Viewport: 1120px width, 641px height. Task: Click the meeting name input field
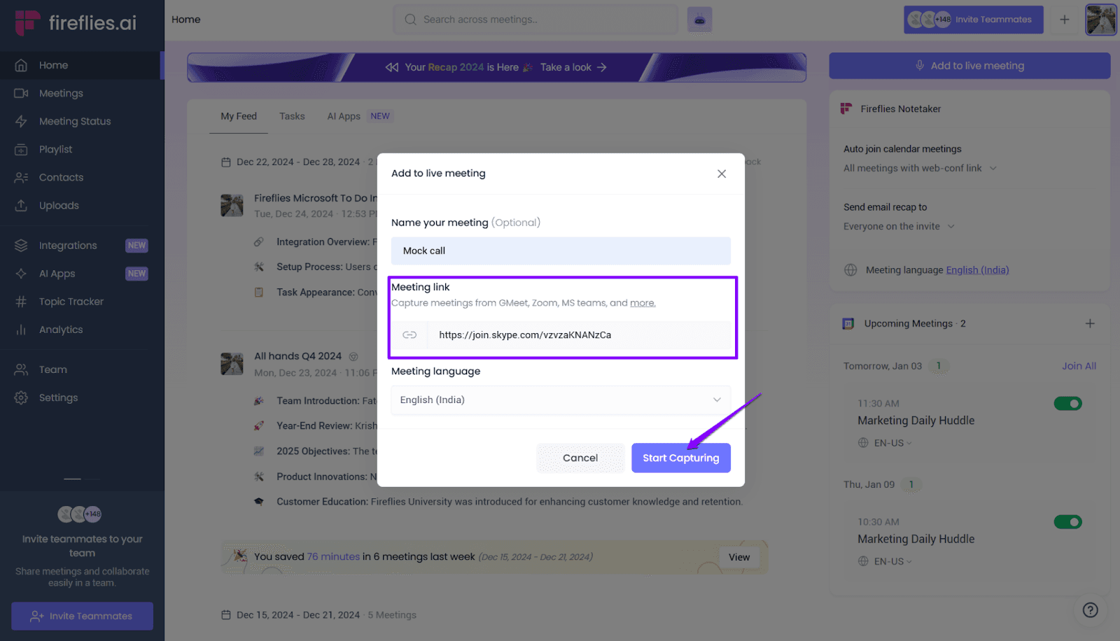(x=561, y=251)
